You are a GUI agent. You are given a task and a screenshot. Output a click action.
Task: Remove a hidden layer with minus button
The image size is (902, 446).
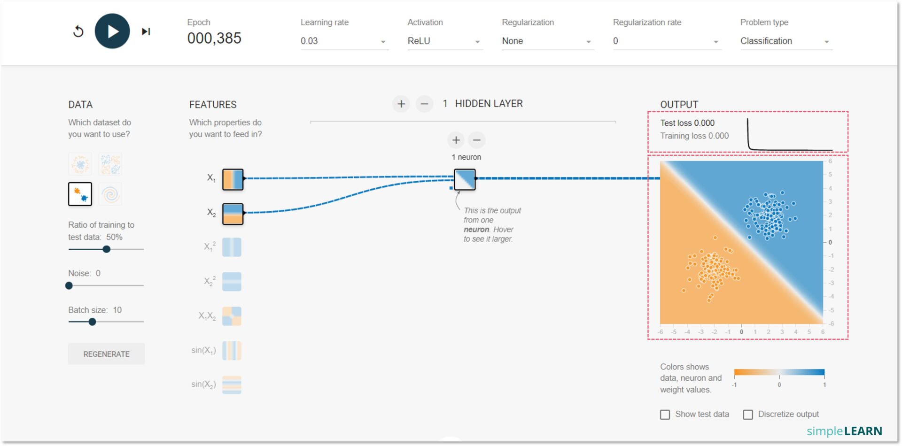click(x=425, y=104)
